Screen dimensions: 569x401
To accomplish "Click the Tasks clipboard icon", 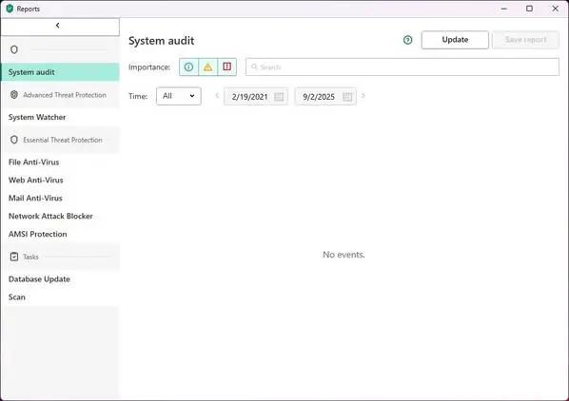I will [x=14, y=257].
